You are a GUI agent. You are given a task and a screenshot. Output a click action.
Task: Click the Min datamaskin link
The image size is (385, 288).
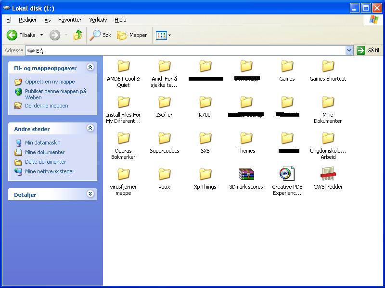coord(42,143)
